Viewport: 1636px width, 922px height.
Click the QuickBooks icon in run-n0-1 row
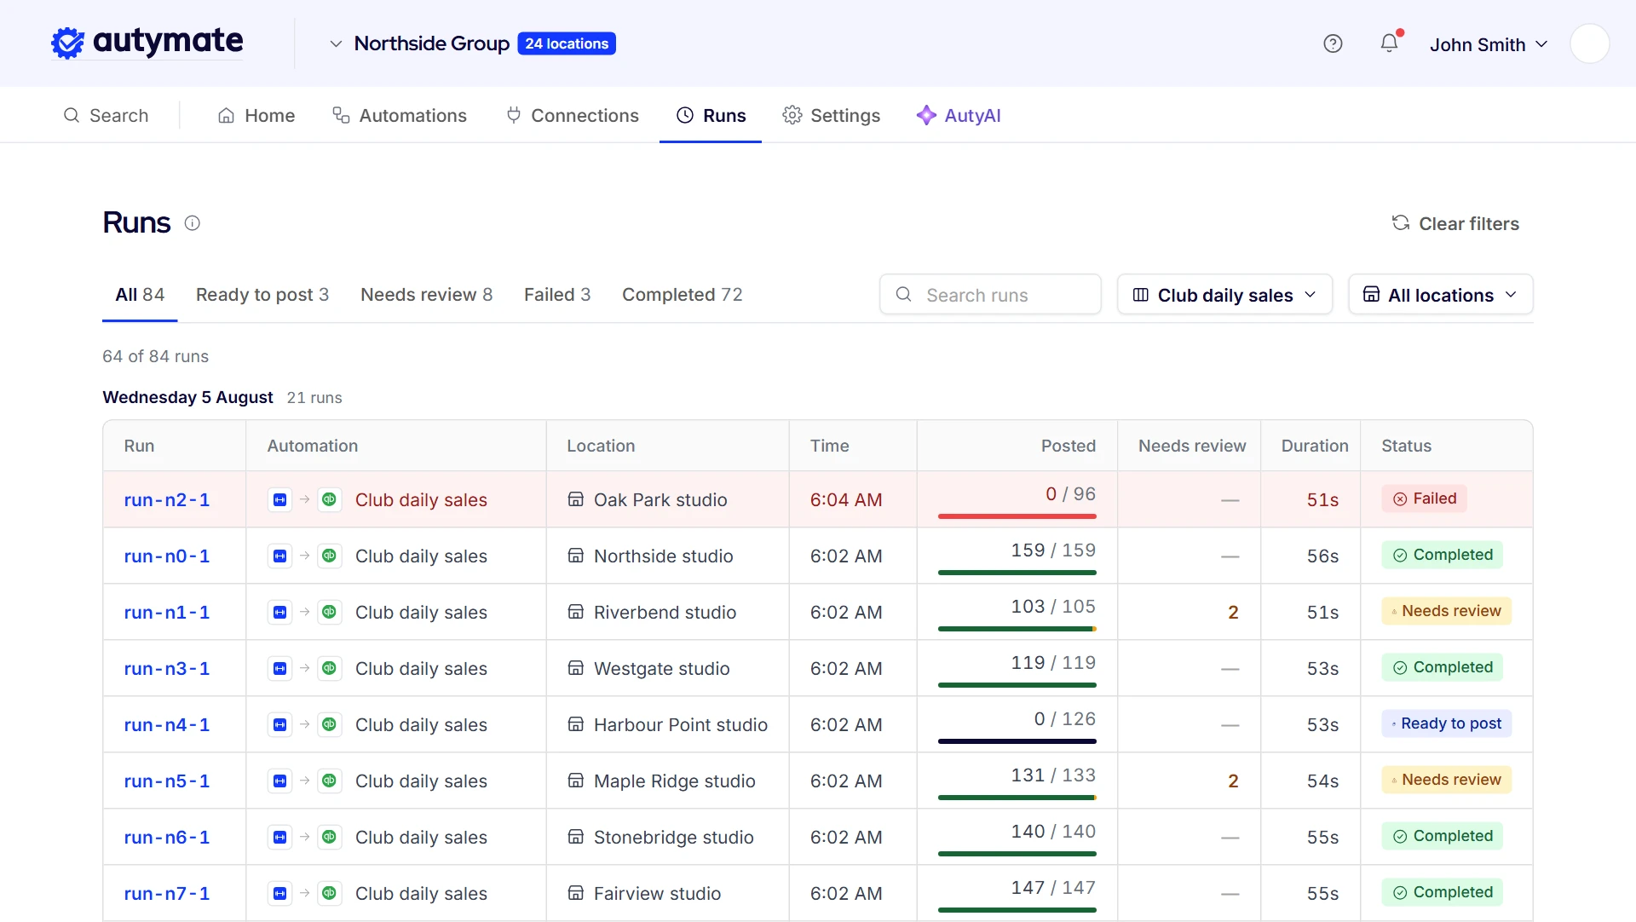pyautogui.click(x=329, y=556)
